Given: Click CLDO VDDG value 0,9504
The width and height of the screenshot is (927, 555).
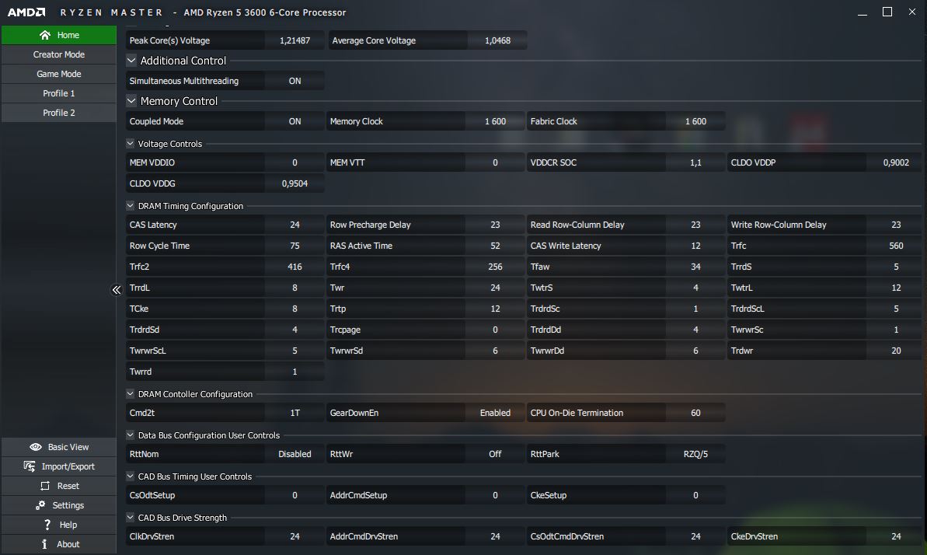Looking at the screenshot, I should pyautogui.click(x=294, y=183).
